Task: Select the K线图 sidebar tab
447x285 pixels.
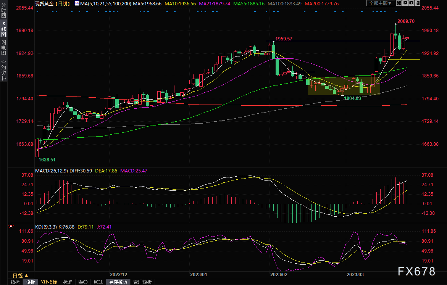Action: point(4,29)
